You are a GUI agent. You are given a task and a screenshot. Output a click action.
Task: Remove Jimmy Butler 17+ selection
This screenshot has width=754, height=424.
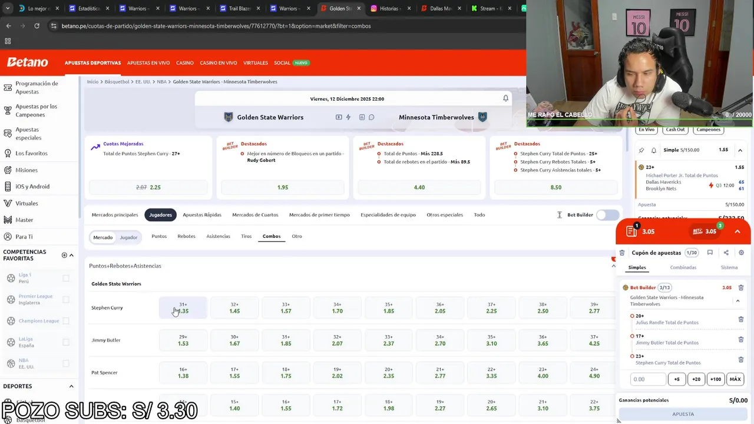point(741,339)
